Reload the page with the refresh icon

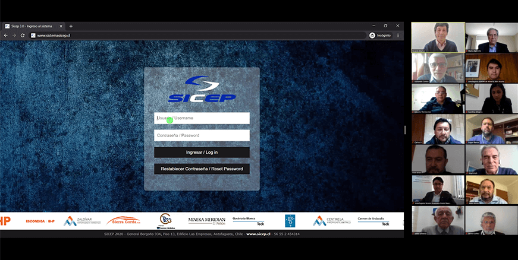coord(23,35)
